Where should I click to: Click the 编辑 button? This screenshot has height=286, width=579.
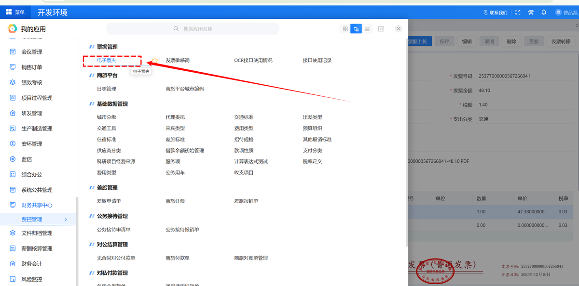pos(467,42)
